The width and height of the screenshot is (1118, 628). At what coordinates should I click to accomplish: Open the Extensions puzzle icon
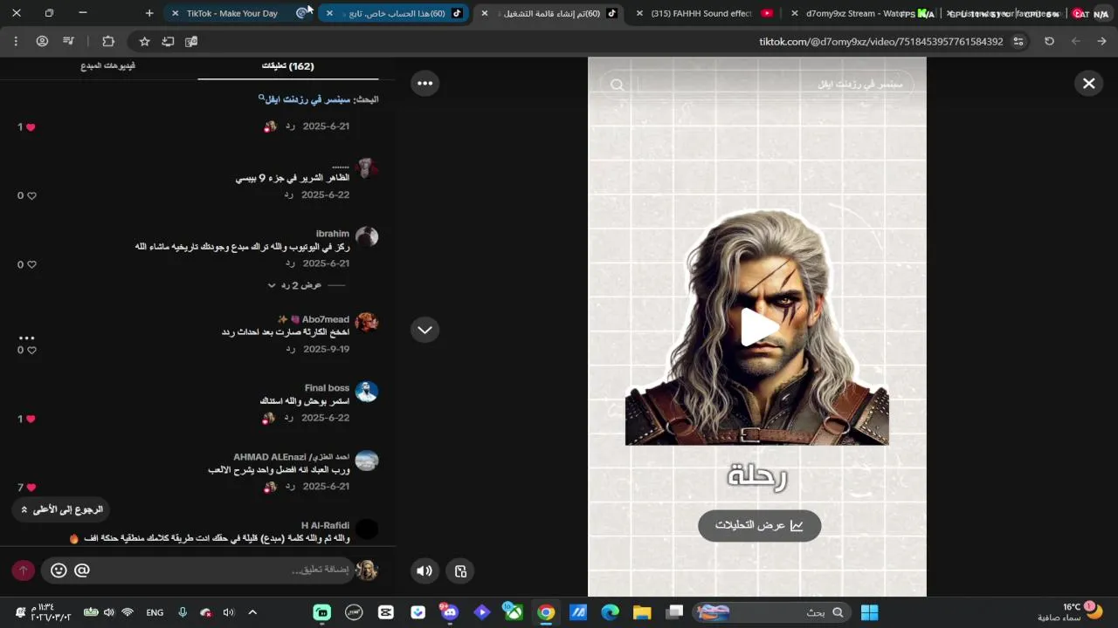coord(108,41)
